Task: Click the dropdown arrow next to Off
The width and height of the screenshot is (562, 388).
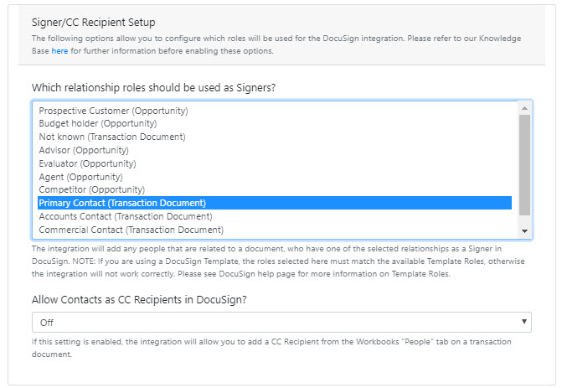Action: 524,322
